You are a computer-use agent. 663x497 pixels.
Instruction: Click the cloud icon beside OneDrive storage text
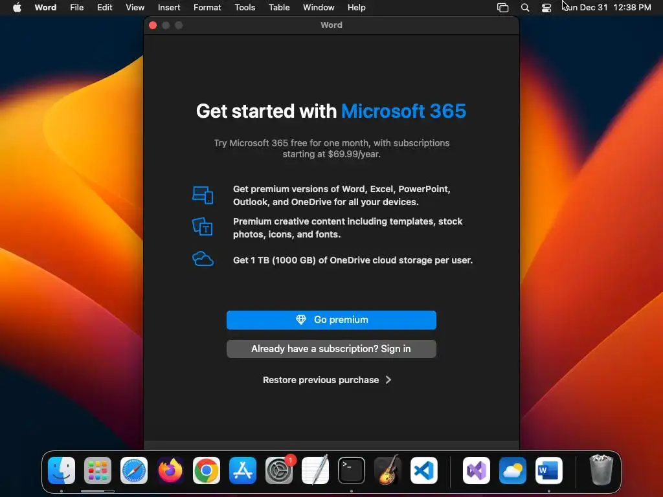pos(203,259)
